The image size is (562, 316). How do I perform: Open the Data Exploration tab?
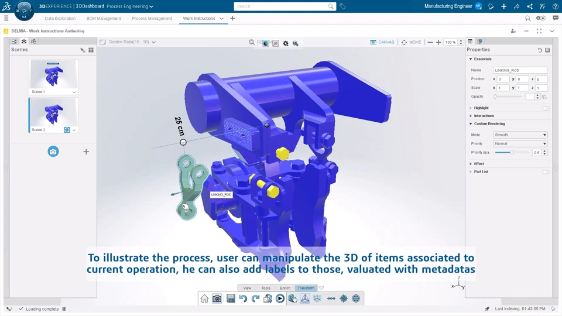click(60, 18)
